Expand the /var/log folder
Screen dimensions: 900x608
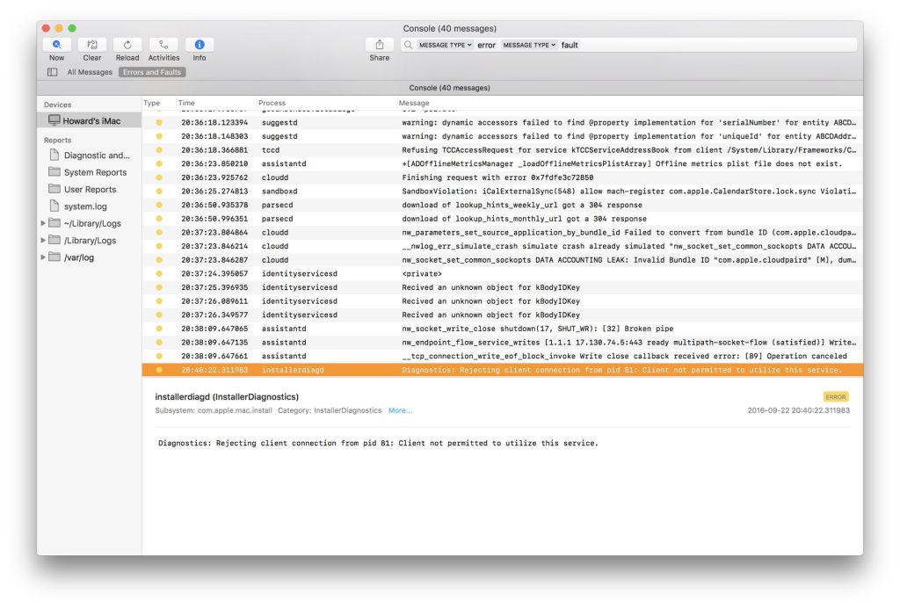44,257
